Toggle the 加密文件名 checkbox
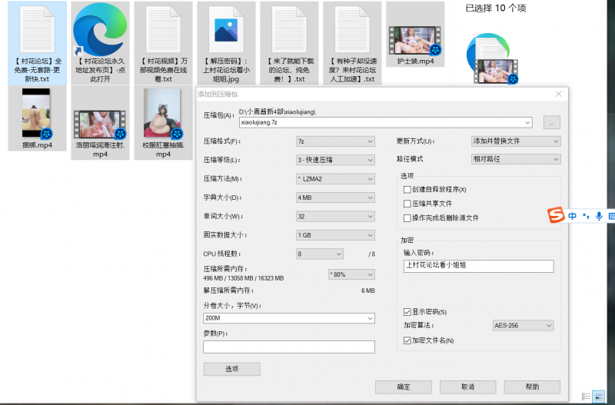The height and width of the screenshot is (405, 615). pos(407,340)
